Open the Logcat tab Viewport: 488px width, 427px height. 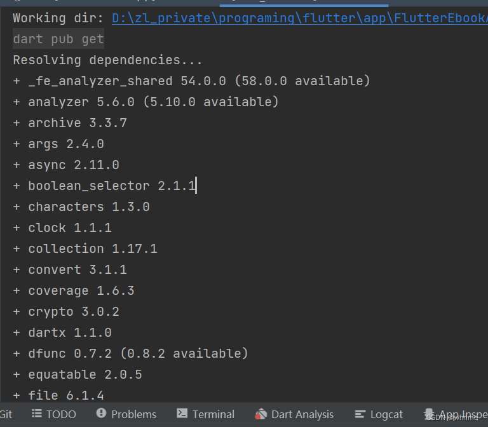click(379, 414)
